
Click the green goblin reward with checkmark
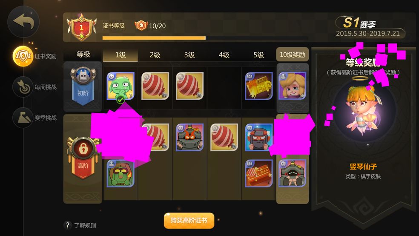click(121, 86)
